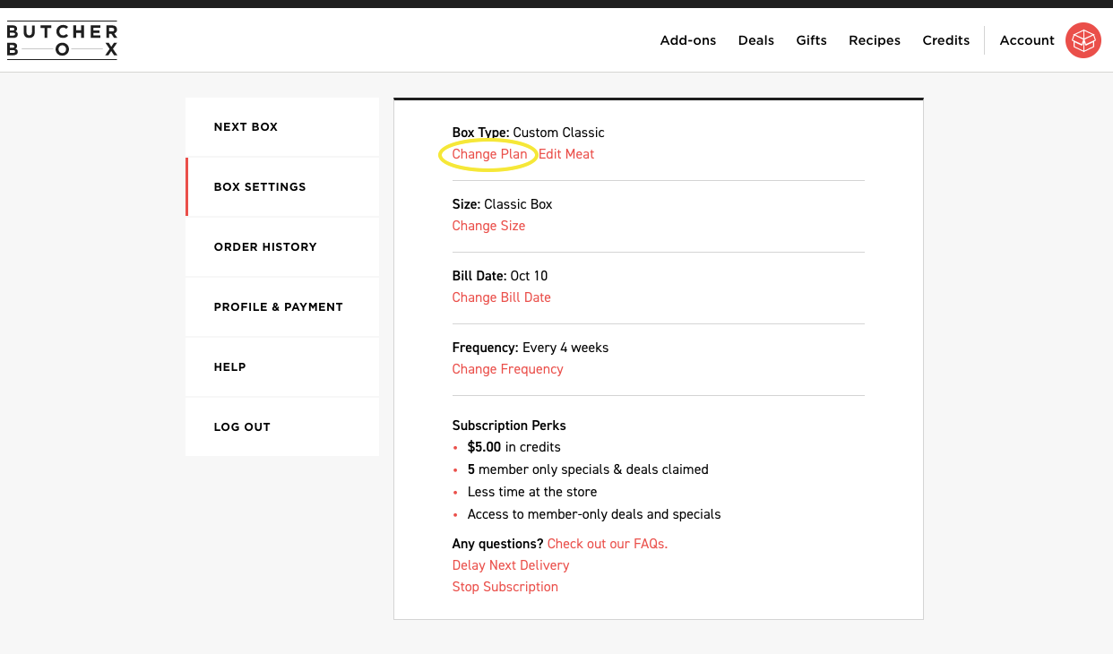Select Next Box in sidebar
Viewport: 1113px width, 654px height.
click(x=246, y=127)
